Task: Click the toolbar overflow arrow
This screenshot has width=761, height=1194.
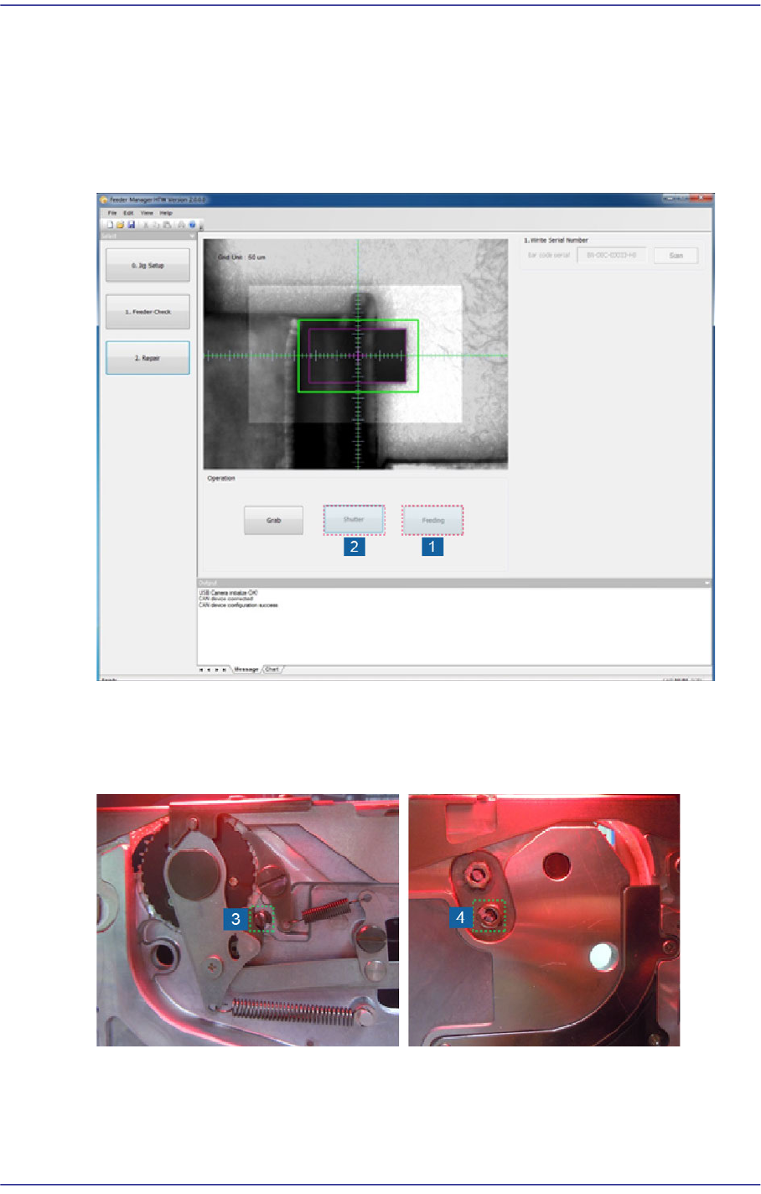Action: click(200, 227)
